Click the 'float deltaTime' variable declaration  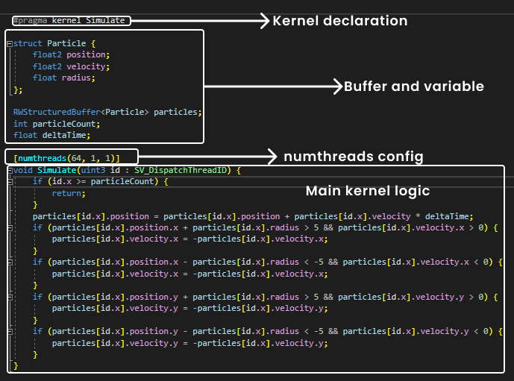click(51, 135)
